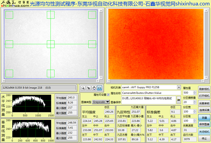Click the 属性名称 Shutter Value input field
Image resolution: width=211 pixels, height=143 pixels.
click(151, 93)
